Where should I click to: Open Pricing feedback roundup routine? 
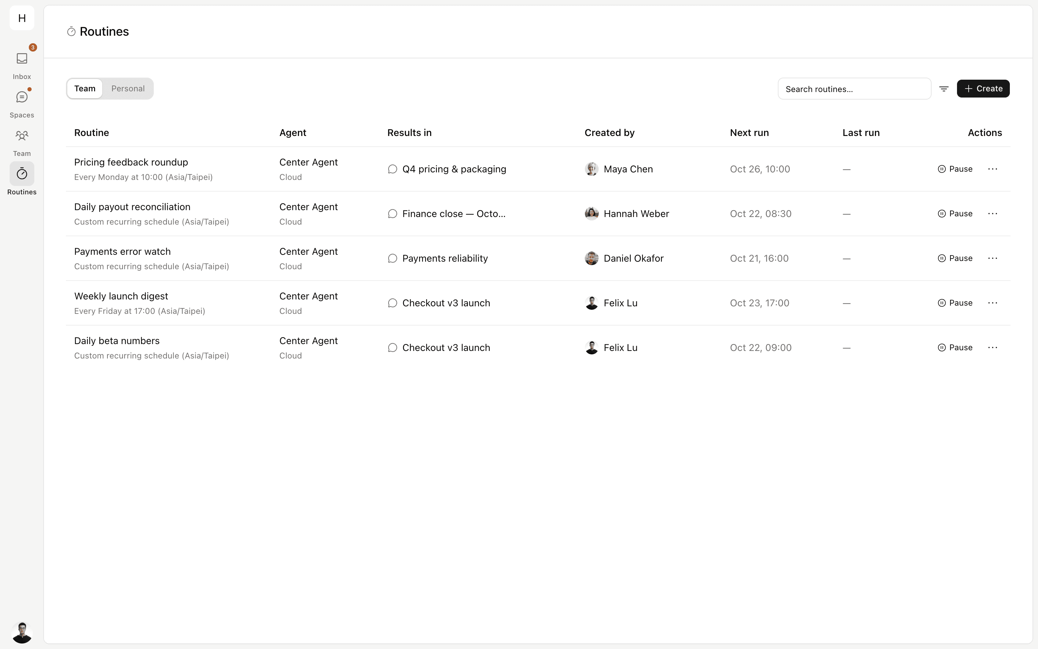[131, 162]
